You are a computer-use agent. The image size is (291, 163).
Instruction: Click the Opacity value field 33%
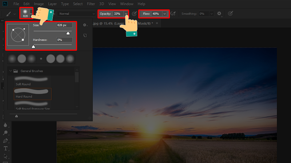point(118,14)
